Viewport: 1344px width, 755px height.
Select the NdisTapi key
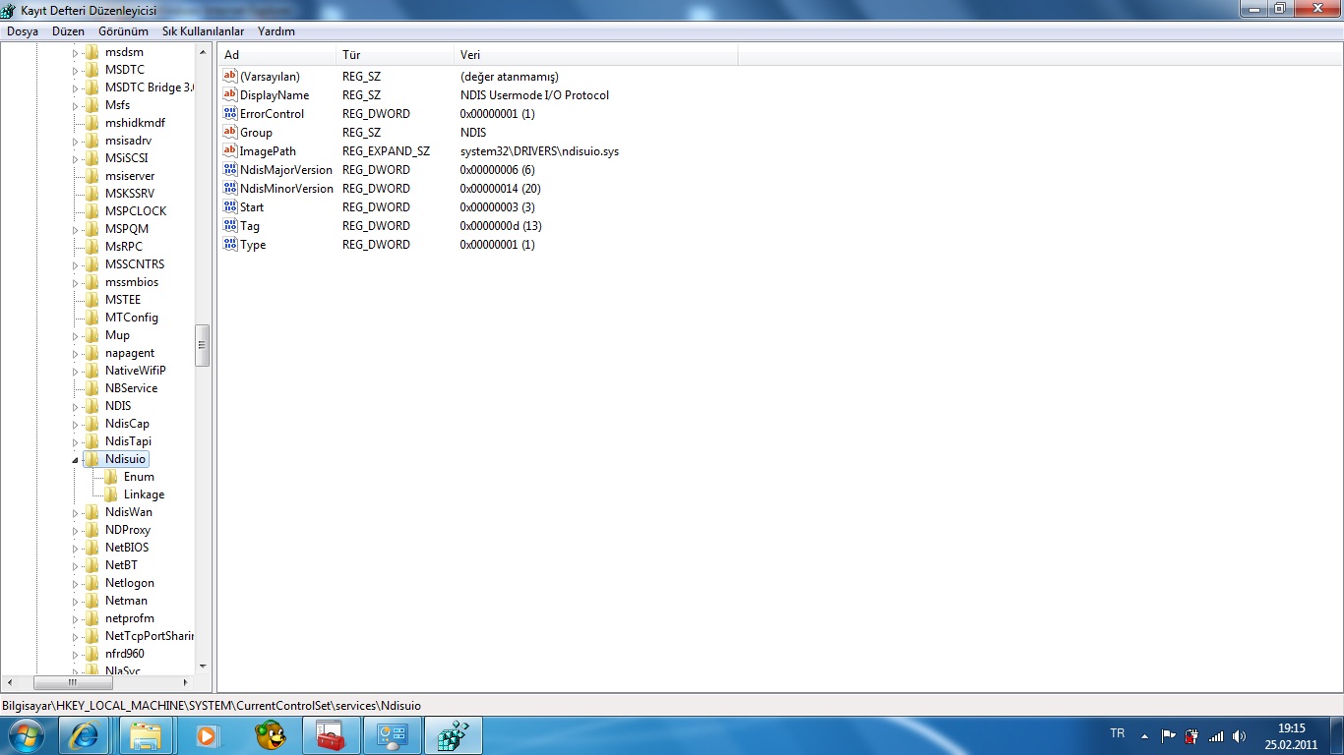[x=128, y=441]
